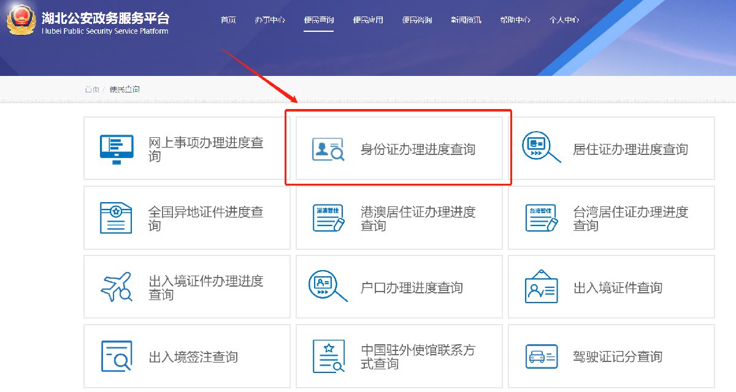
Task: Click the star document icon for embassy contacts
Action: (x=329, y=356)
